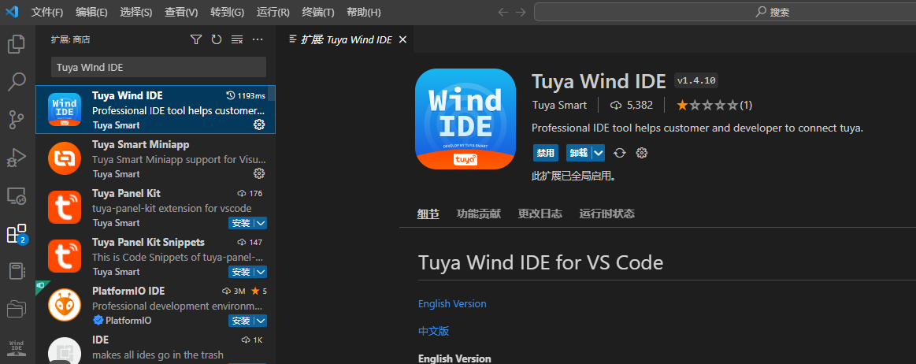Image resolution: width=916 pixels, height=364 pixels.
Task: Open the 查看(V) menu
Action: [x=181, y=13]
